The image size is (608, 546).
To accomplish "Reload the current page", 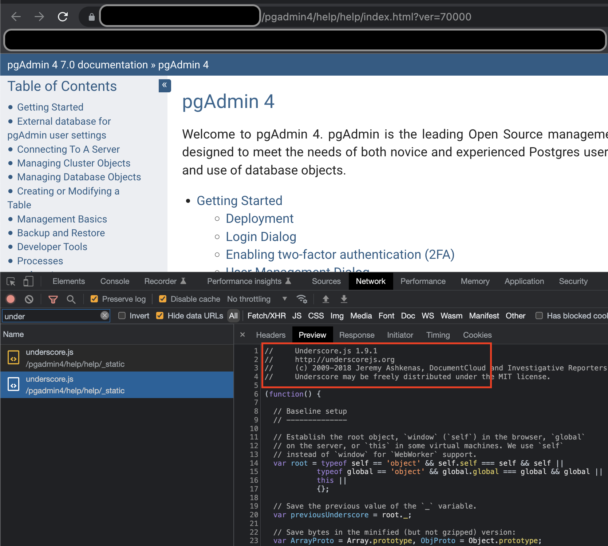I will pos(63,16).
